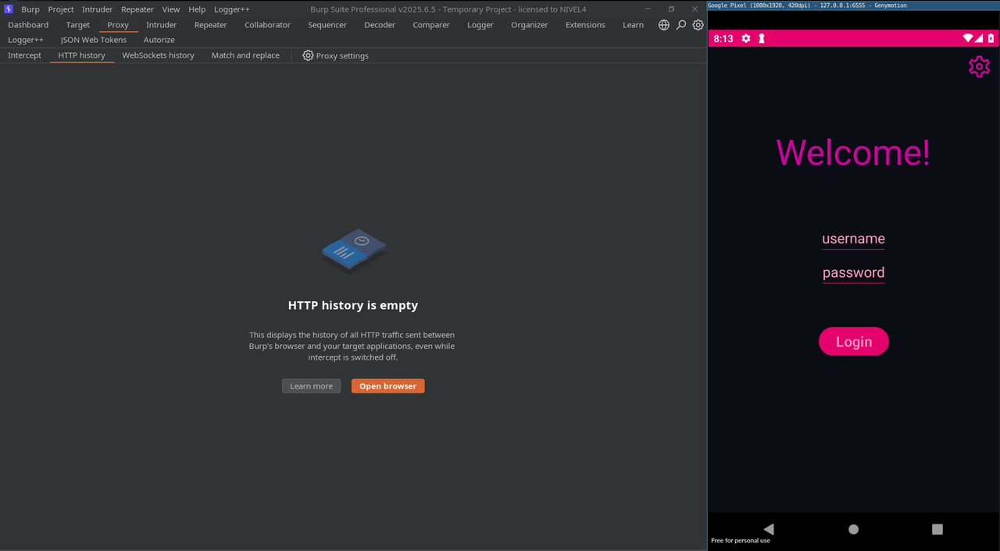Open the Learn tab
The width and height of the screenshot is (1000, 551).
(x=634, y=25)
